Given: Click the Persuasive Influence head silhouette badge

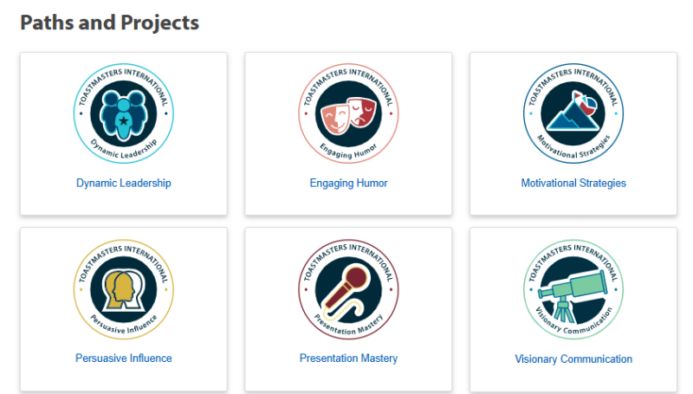Looking at the screenshot, I should click(x=124, y=289).
